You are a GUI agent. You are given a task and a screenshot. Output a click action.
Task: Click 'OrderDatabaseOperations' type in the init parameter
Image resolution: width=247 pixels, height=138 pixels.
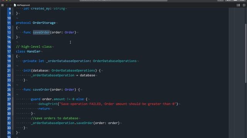[x=73, y=71]
